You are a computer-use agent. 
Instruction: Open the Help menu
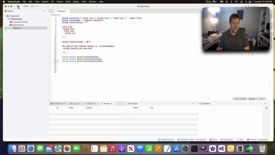[101, 2]
